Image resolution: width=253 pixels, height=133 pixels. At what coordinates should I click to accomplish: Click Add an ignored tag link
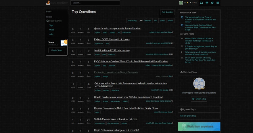pos(188,116)
